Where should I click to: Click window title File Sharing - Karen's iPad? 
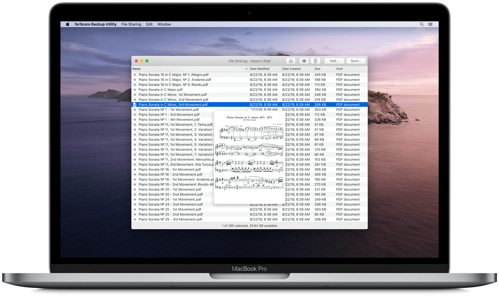tap(249, 61)
